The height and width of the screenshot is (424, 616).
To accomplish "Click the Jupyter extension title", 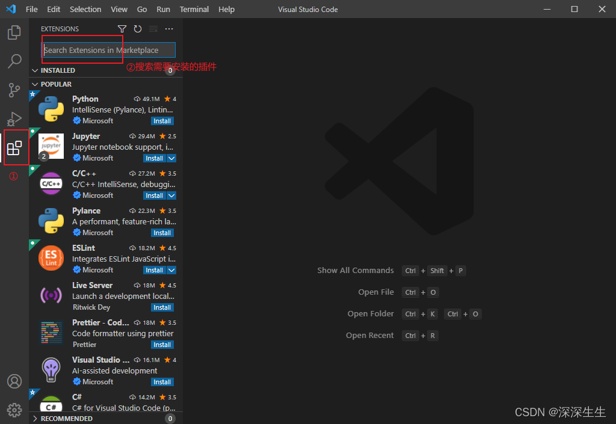I will click(86, 137).
